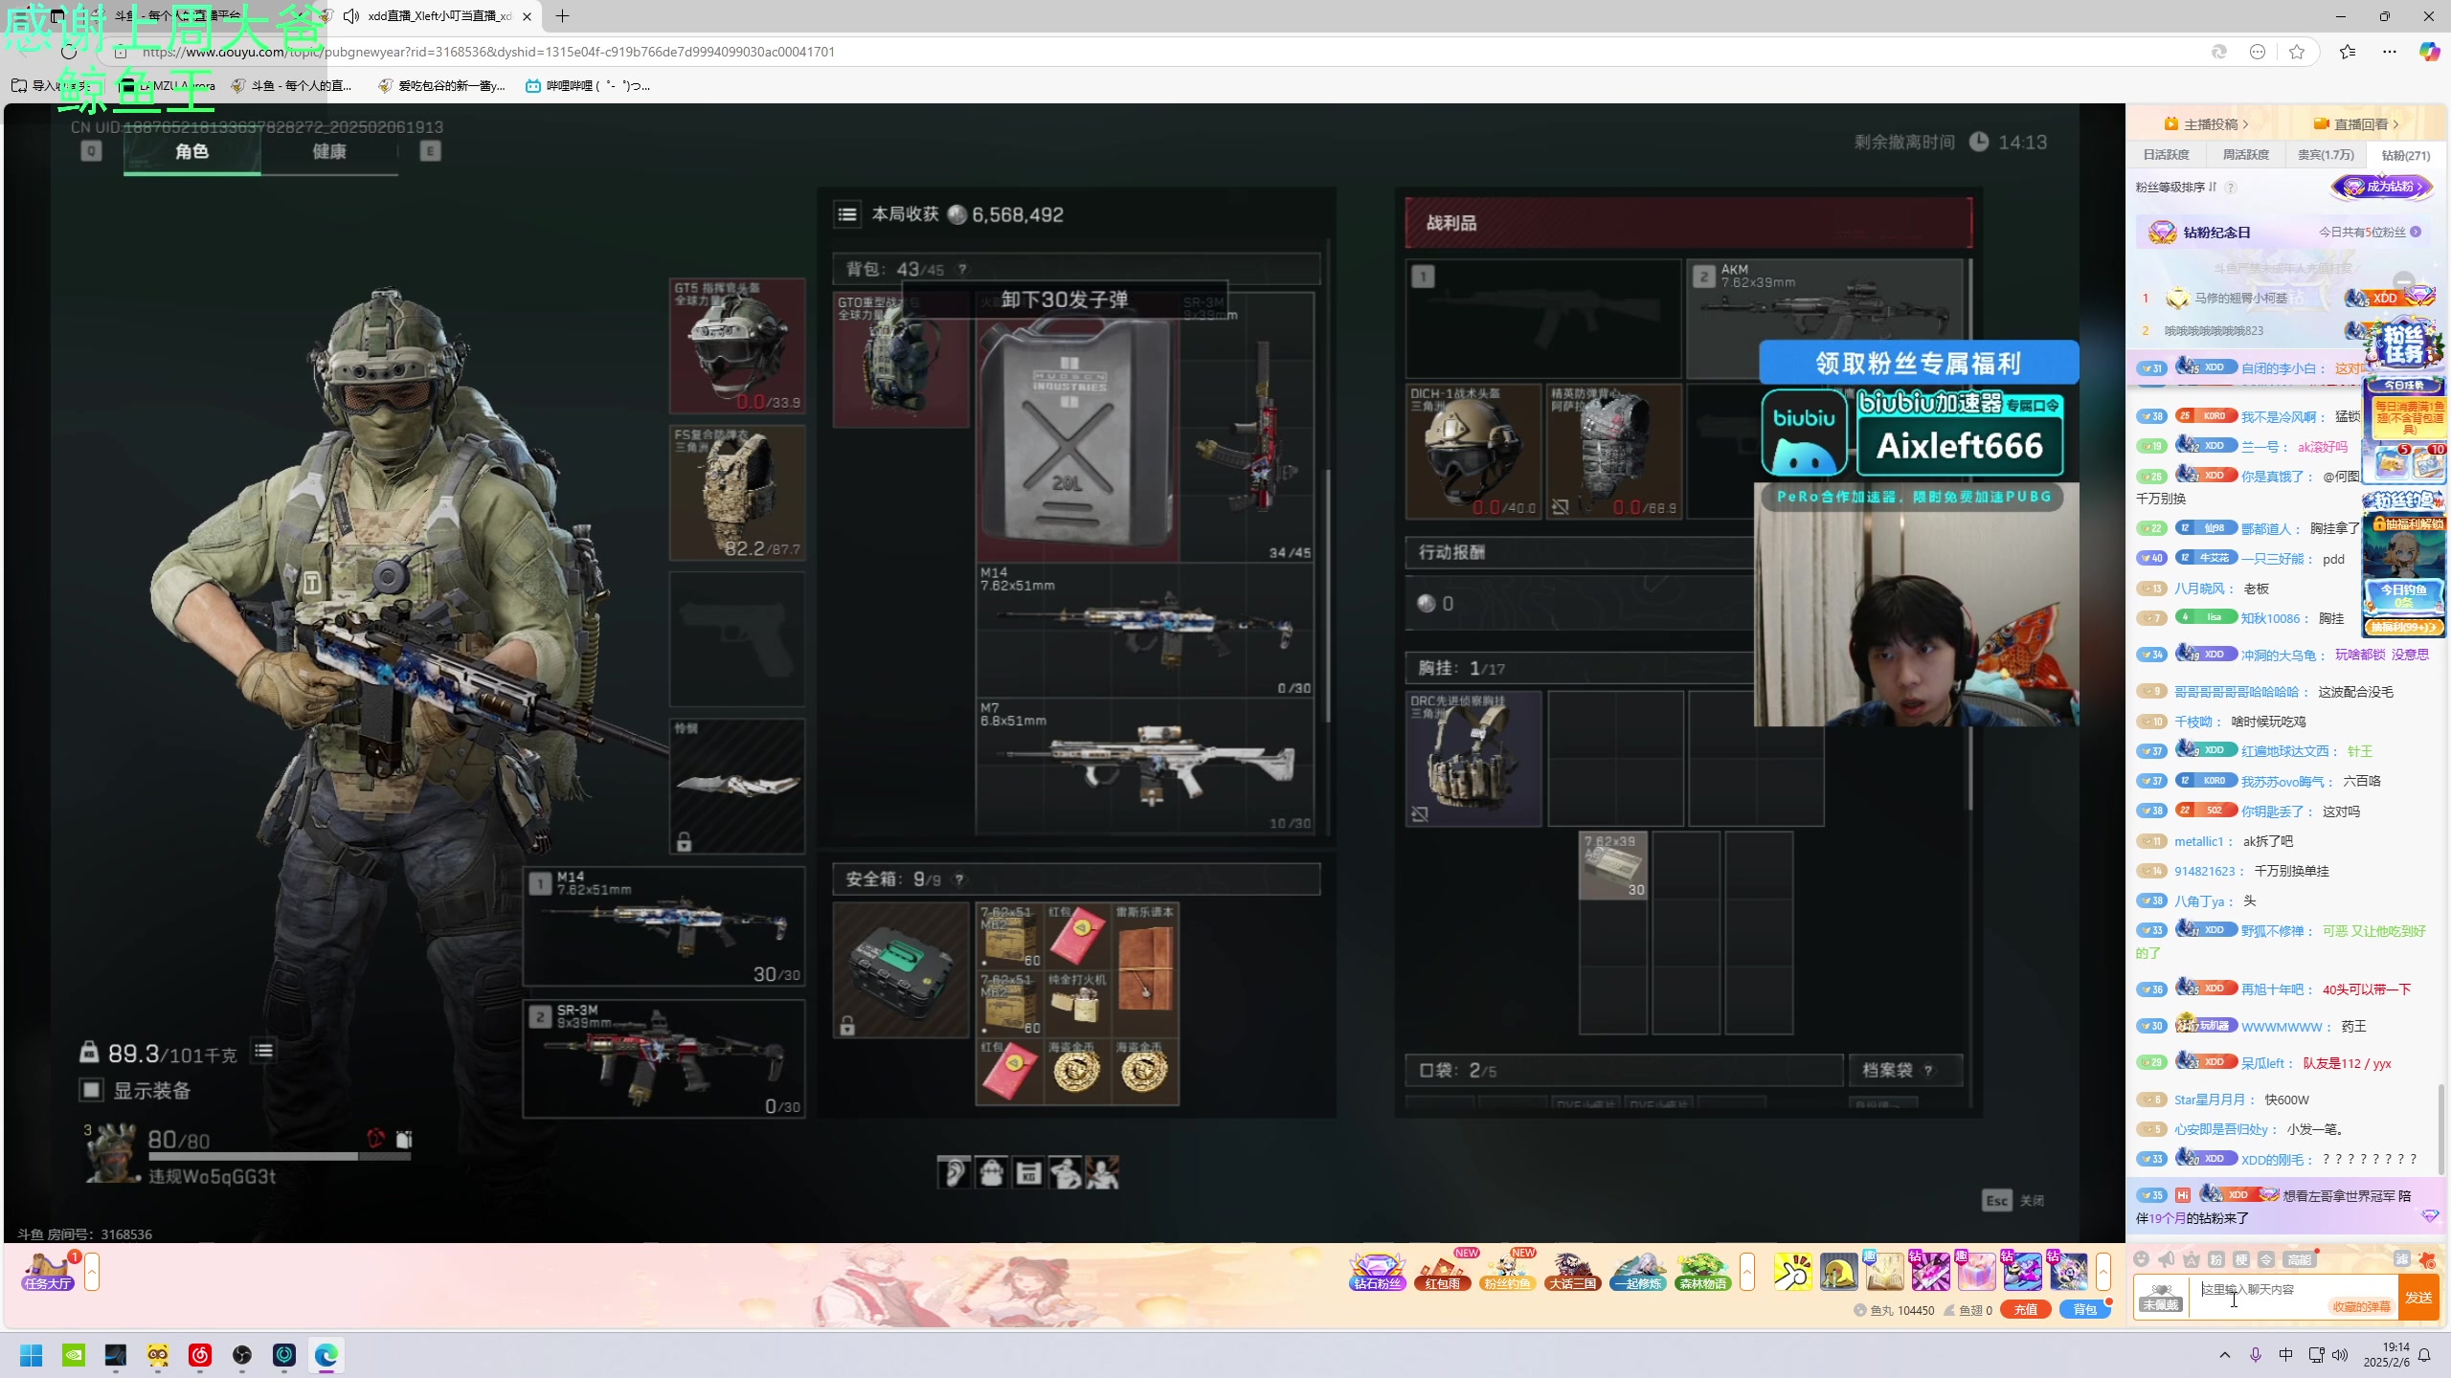Image resolution: width=2451 pixels, height=1378 pixels.
Task: Click the ear icon in game bottom bar
Action: point(954,1172)
